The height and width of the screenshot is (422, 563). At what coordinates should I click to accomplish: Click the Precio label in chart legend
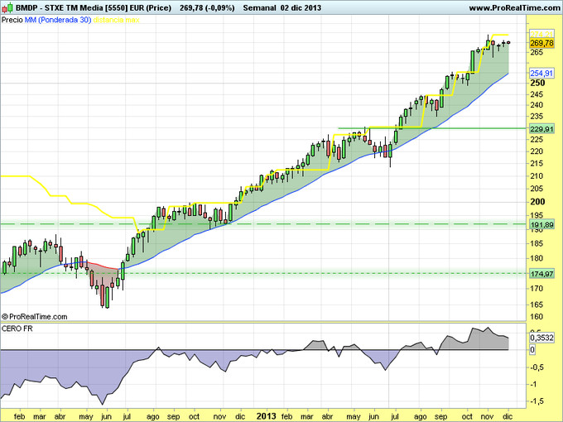12,18
